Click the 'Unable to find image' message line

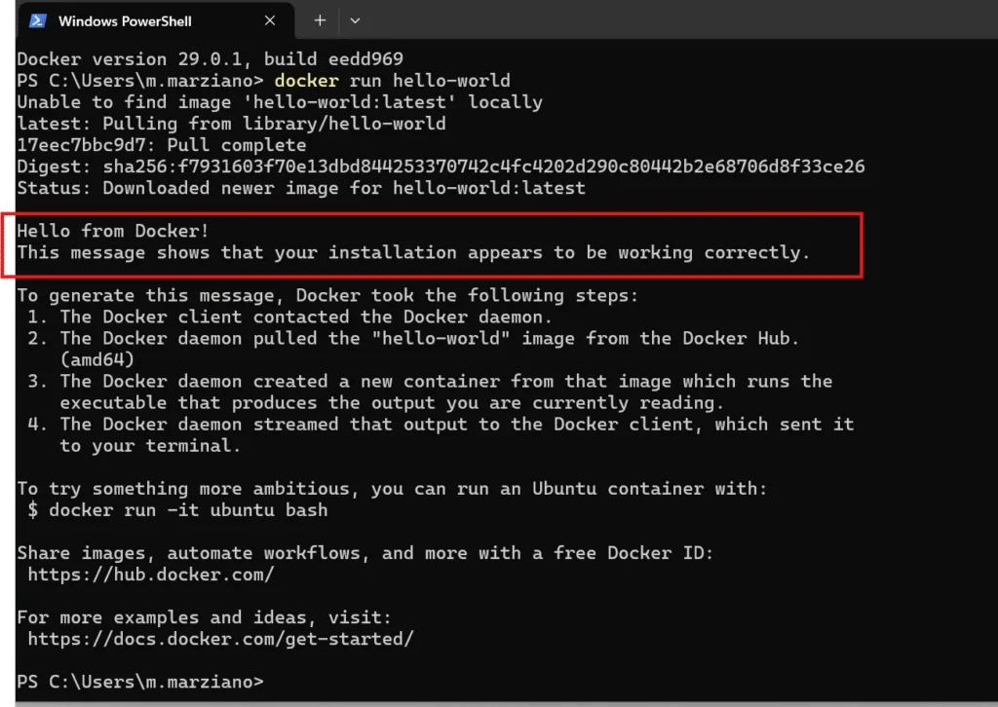pyautogui.click(x=280, y=102)
